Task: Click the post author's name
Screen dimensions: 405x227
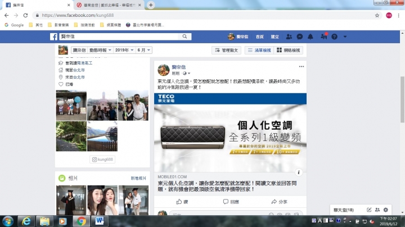Action: [178, 67]
